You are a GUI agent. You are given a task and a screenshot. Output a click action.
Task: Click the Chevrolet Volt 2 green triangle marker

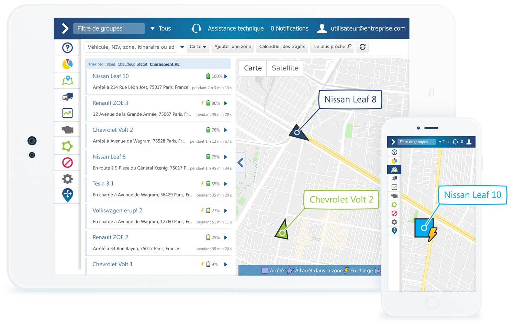pos(282,230)
